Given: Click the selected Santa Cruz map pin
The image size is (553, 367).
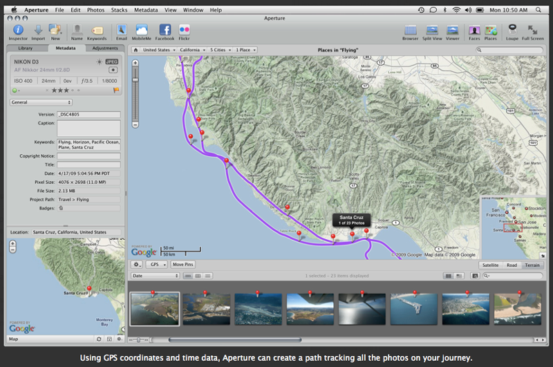Looking at the screenshot, I should [x=352, y=235].
